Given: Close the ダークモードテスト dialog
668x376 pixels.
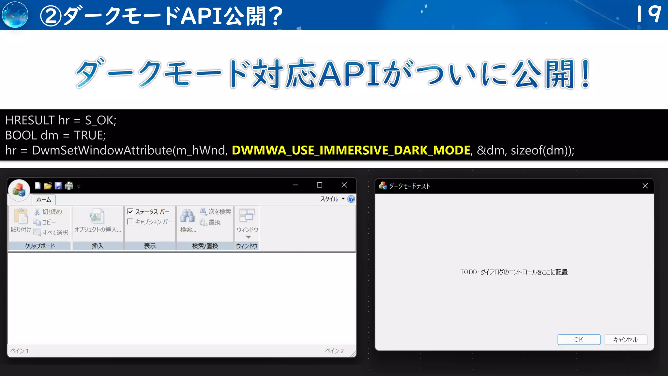Looking at the screenshot, I should tap(645, 186).
